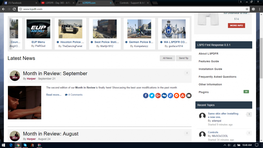Open Same skin after installing topic
This screenshot has width=263, height=148.
[x=223, y=115]
